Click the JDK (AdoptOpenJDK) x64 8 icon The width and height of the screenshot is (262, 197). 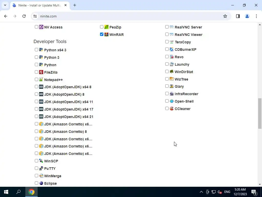(41, 87)
